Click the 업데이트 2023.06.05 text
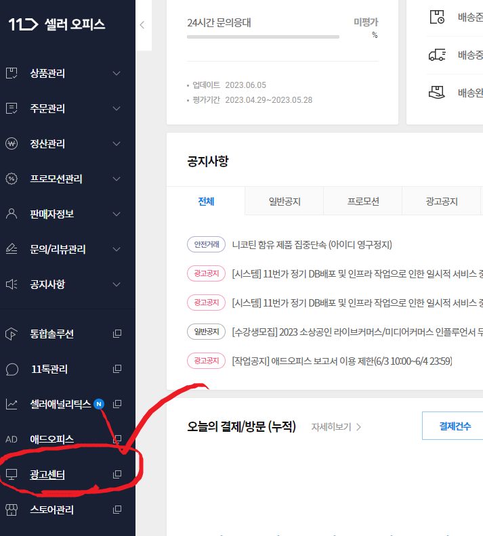Screen dimensions: 483x536 [x=229, y=85]
